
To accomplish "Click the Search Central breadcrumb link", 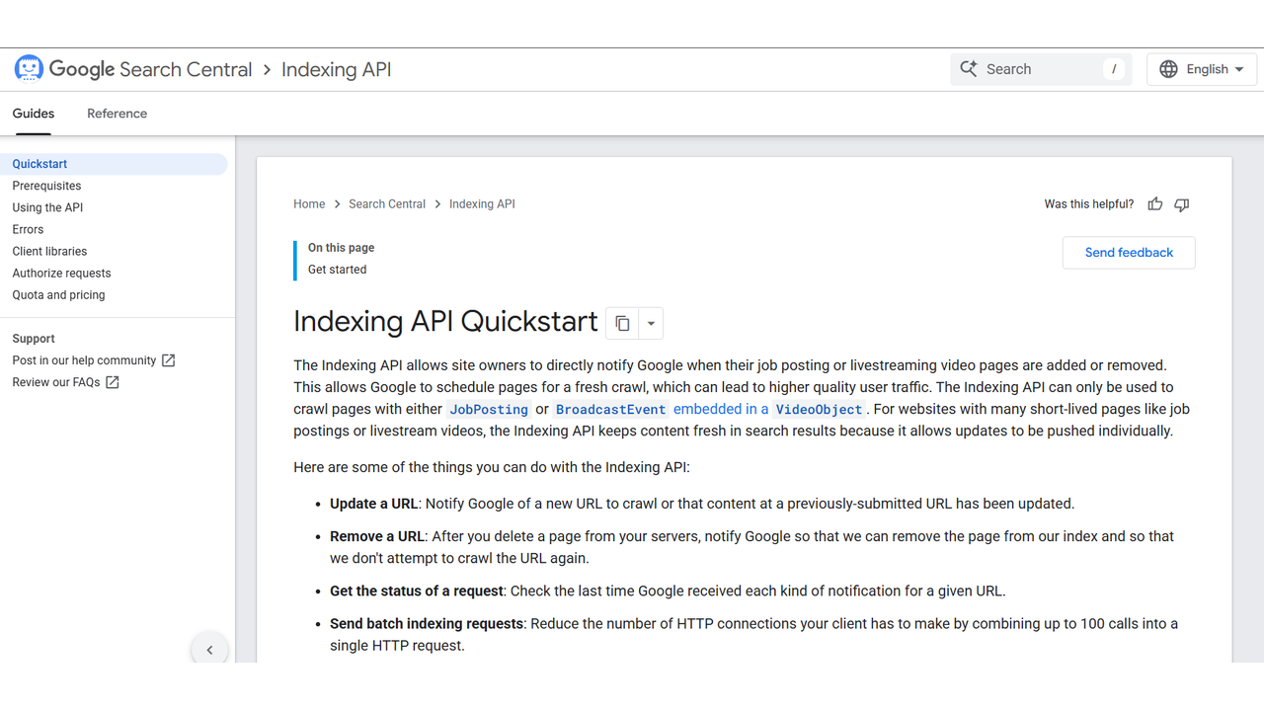I will [x=387, y=204].
